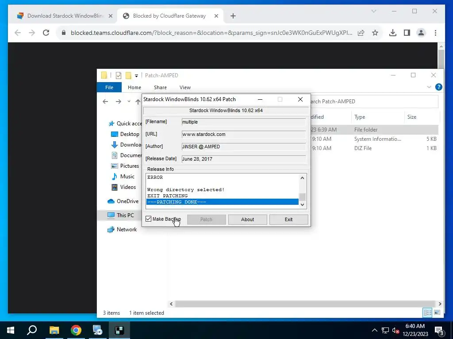Screen dimensions: 453x339
Task: Open the Windows Start menu
Action: tap(11, 330)
